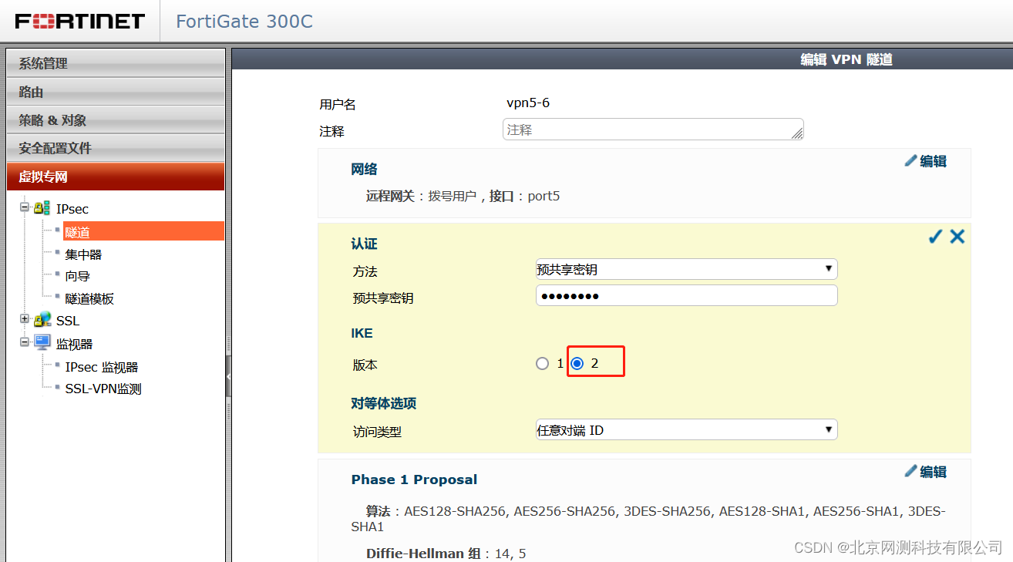Click the IPsec tree label

click(x=72, y=209)
